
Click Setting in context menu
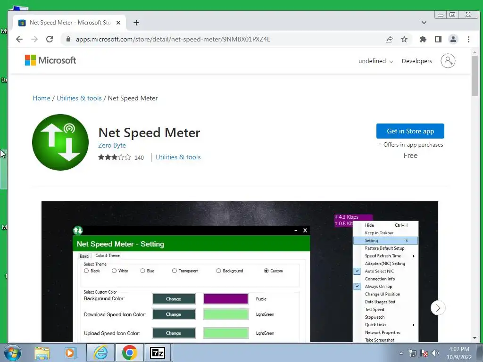[x=386, y=240]
